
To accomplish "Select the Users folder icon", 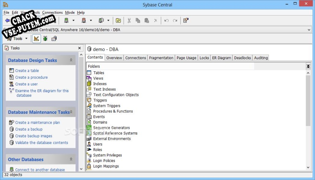I will [x=89, y=144].
